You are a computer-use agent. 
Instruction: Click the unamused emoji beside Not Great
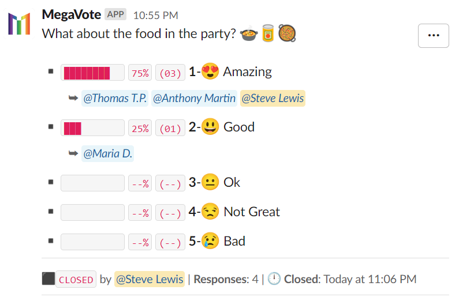pos(210,212)
